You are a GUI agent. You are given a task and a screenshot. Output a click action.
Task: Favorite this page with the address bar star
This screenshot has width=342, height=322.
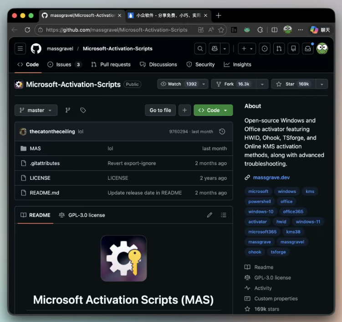(x=221, y=30)
